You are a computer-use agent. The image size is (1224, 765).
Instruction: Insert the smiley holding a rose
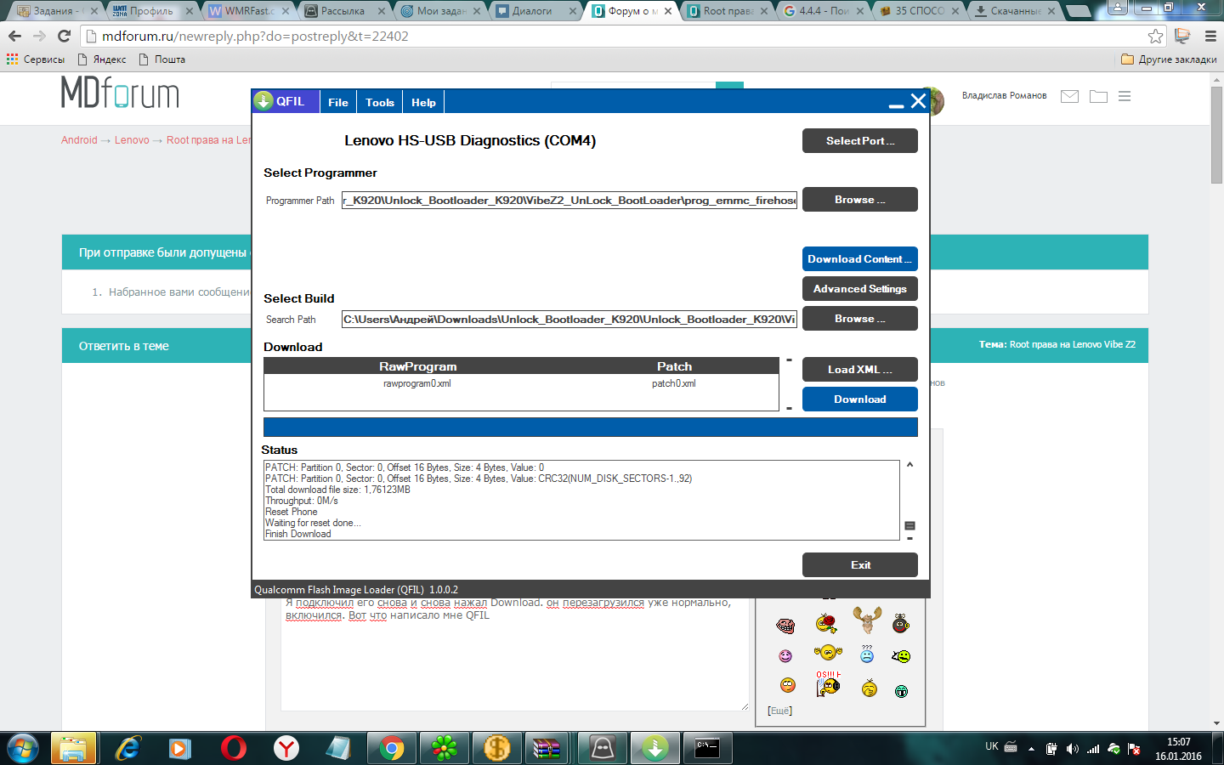826,625
